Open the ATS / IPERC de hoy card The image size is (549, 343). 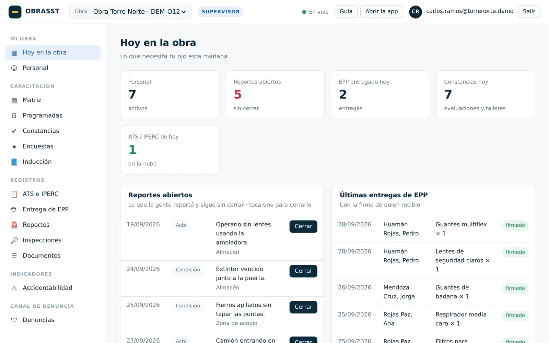click(x=170, y=150)
